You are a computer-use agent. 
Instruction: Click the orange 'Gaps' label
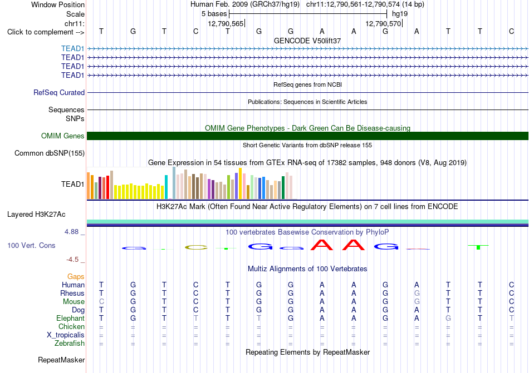(x=76, y=276)
